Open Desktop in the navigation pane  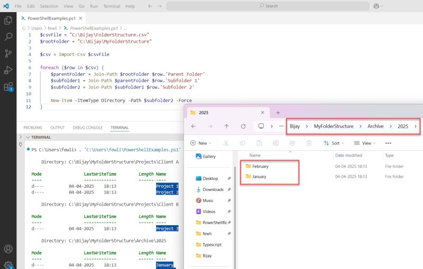coord(207,178)
